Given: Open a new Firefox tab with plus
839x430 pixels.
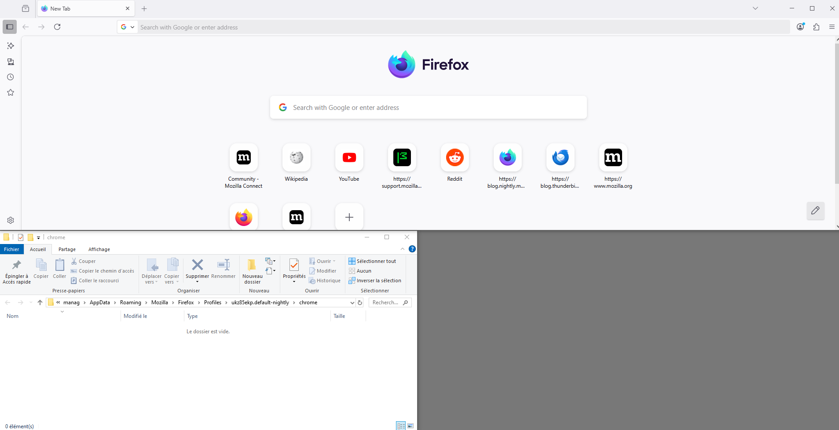Looking at the screenshot, I should click(144, 8).
